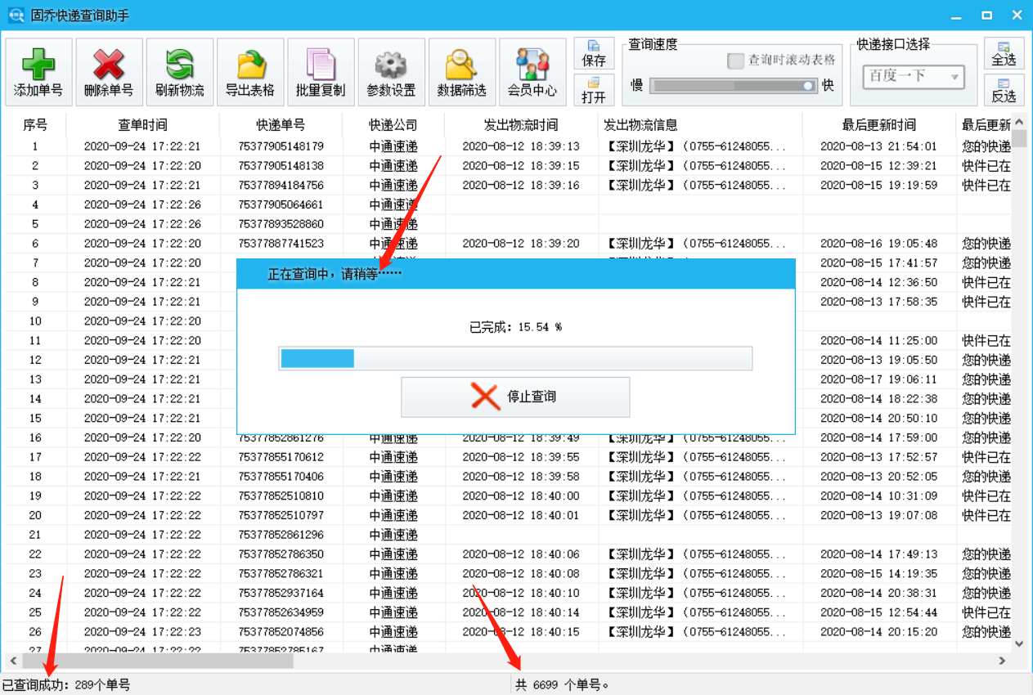
Task: Select tracking number 75377855170406
Action: [x=281, y=477]
